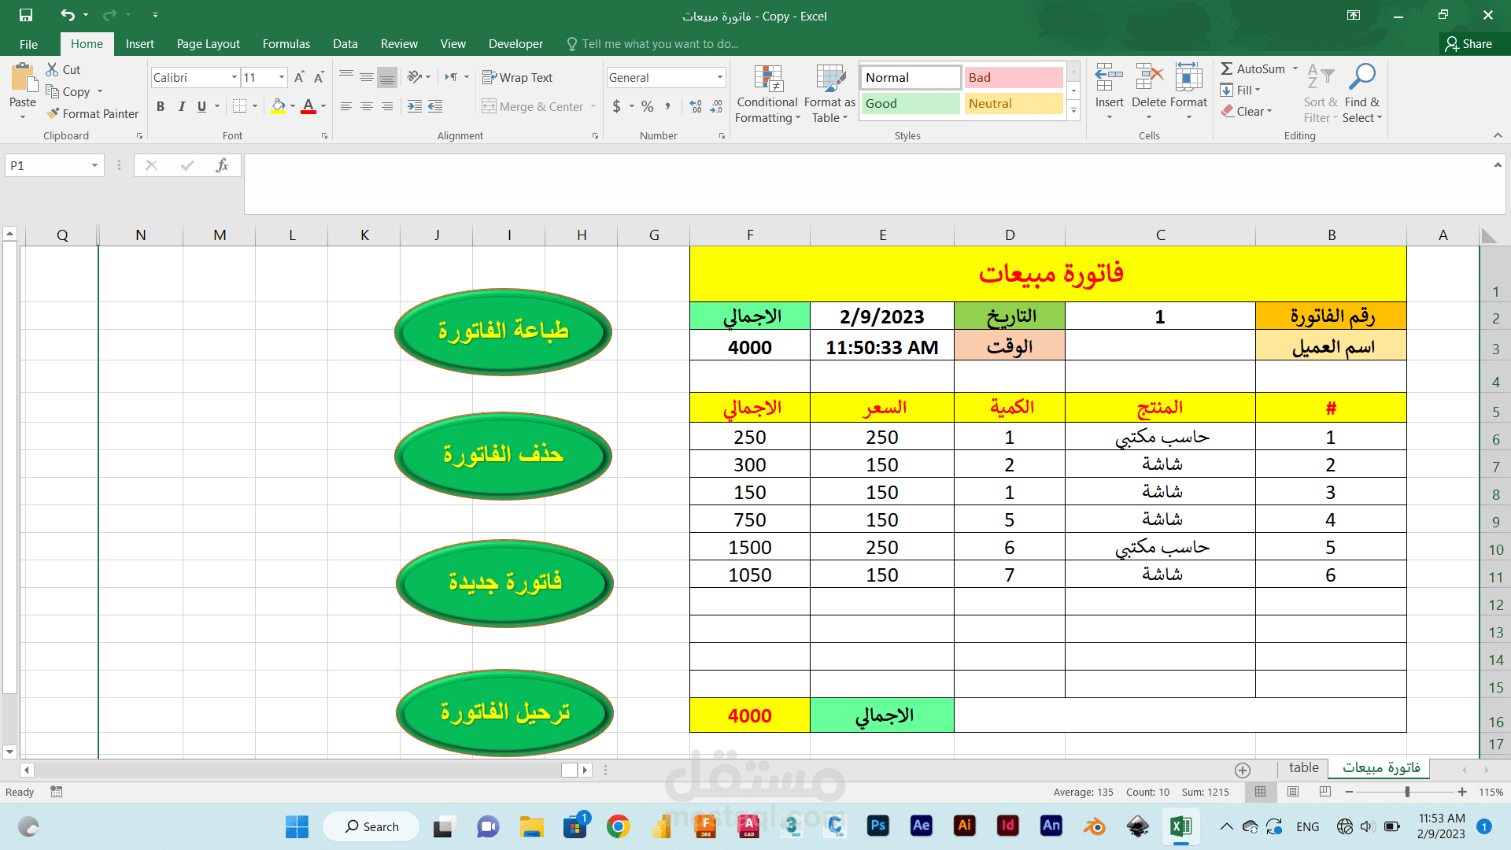Screen dimensions: 1511x850
Task: Open the font name dropdown
Action: (234, 77)
